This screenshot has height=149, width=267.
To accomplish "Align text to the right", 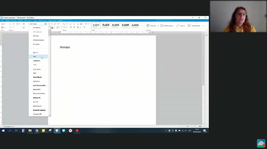I will click(x=78, y=24).
